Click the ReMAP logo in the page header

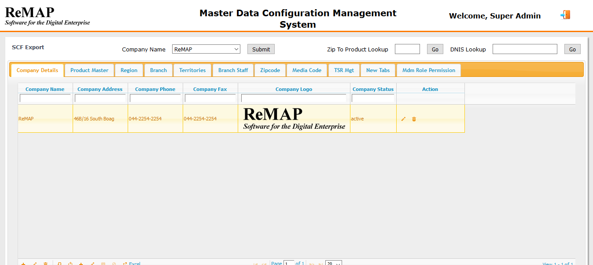click(47, 16)
